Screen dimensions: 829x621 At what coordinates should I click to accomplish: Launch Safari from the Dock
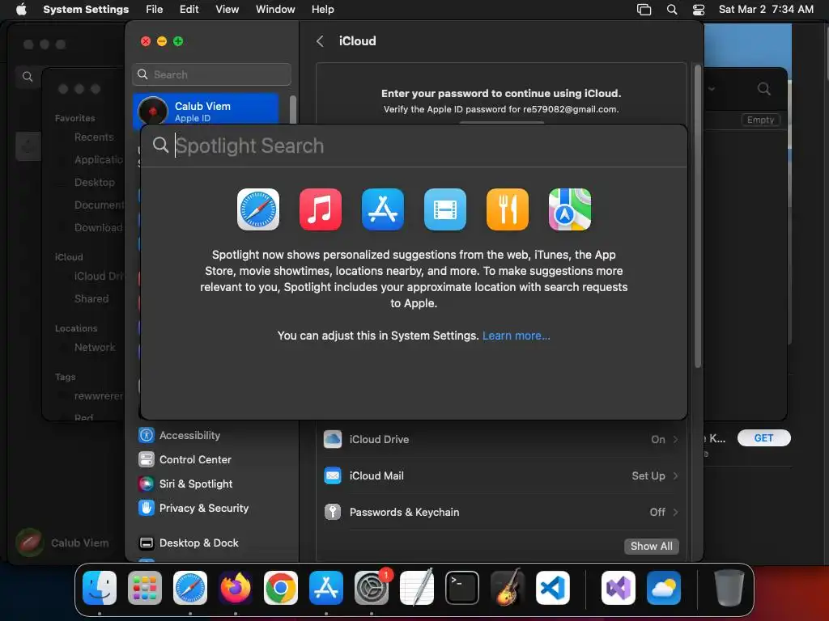[x=190, y=588]
